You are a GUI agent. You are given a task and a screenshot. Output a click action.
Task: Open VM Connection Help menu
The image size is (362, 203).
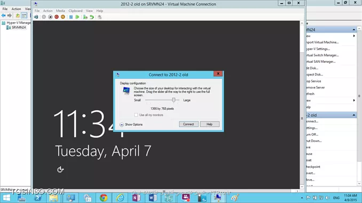click(x=100, y=11)
